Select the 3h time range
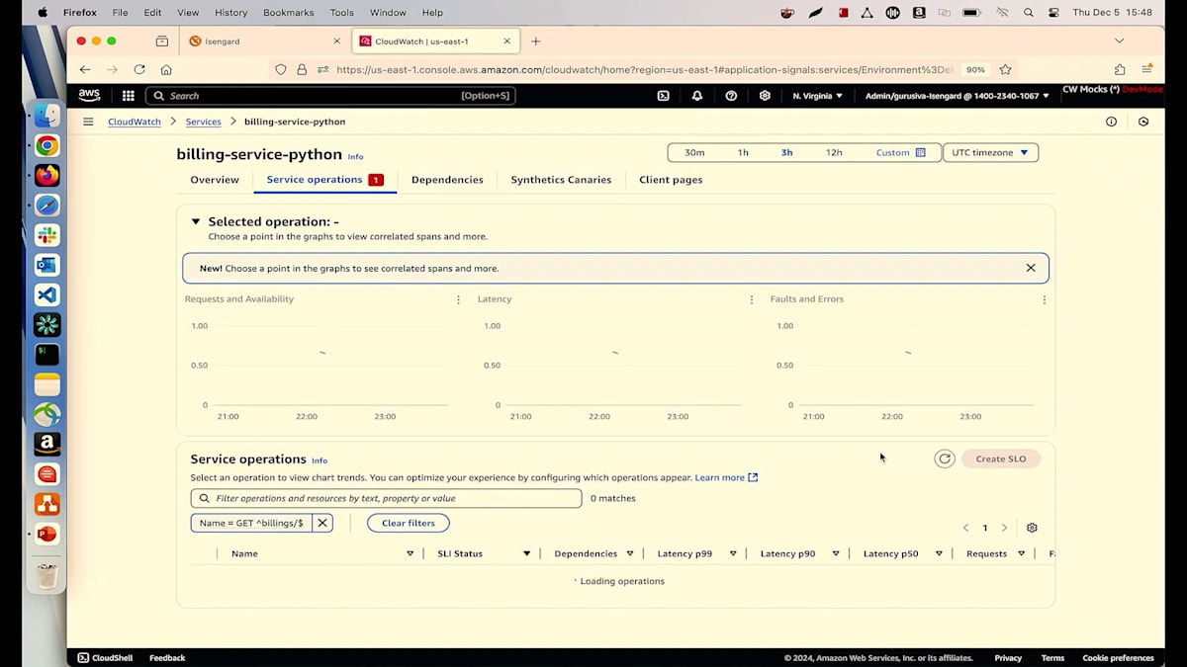The height and width of the screenshot is (667, 1187). (786, 153)
